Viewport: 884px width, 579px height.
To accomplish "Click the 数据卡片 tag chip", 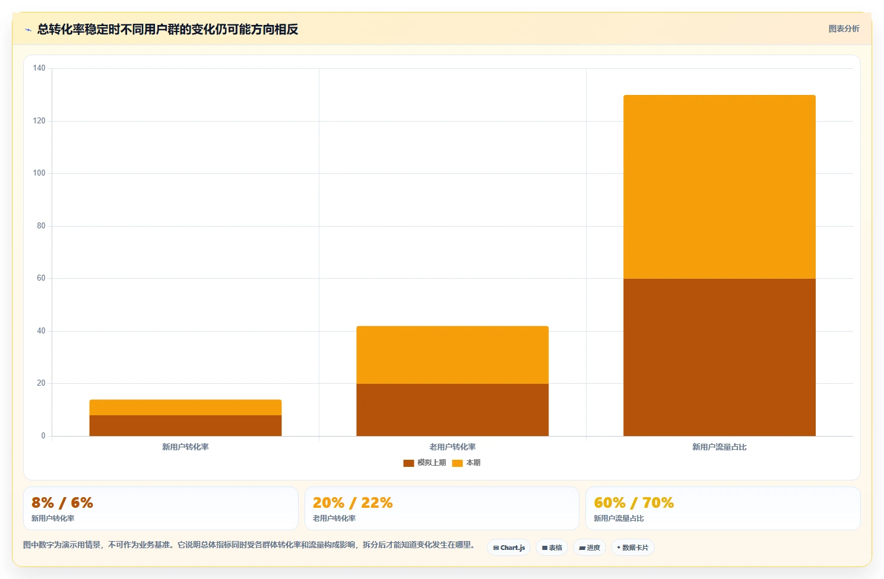I will pos(632,548).
